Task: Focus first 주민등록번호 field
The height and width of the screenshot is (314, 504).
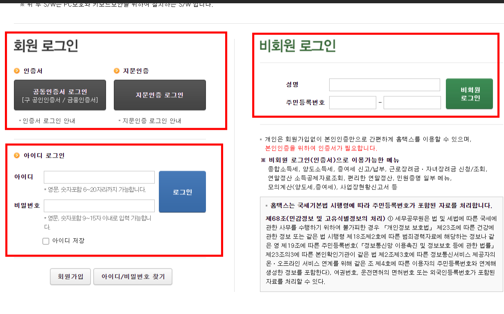Action: tap(353, 102)
